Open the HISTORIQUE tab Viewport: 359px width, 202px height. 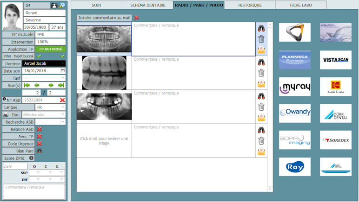click(250, 5)
